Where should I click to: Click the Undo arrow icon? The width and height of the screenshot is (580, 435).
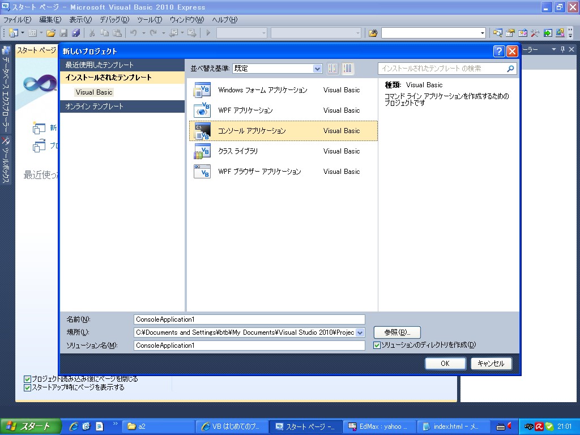133,33
